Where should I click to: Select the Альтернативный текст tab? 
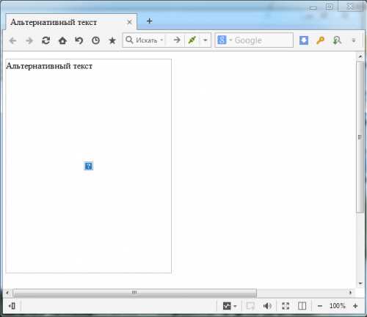pos(71,22)
